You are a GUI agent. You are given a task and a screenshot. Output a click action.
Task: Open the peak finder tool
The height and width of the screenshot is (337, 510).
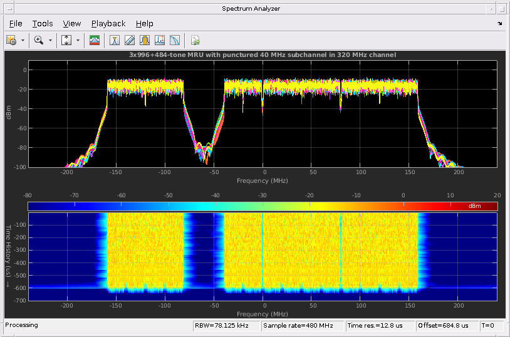click(x=160, y=40)
